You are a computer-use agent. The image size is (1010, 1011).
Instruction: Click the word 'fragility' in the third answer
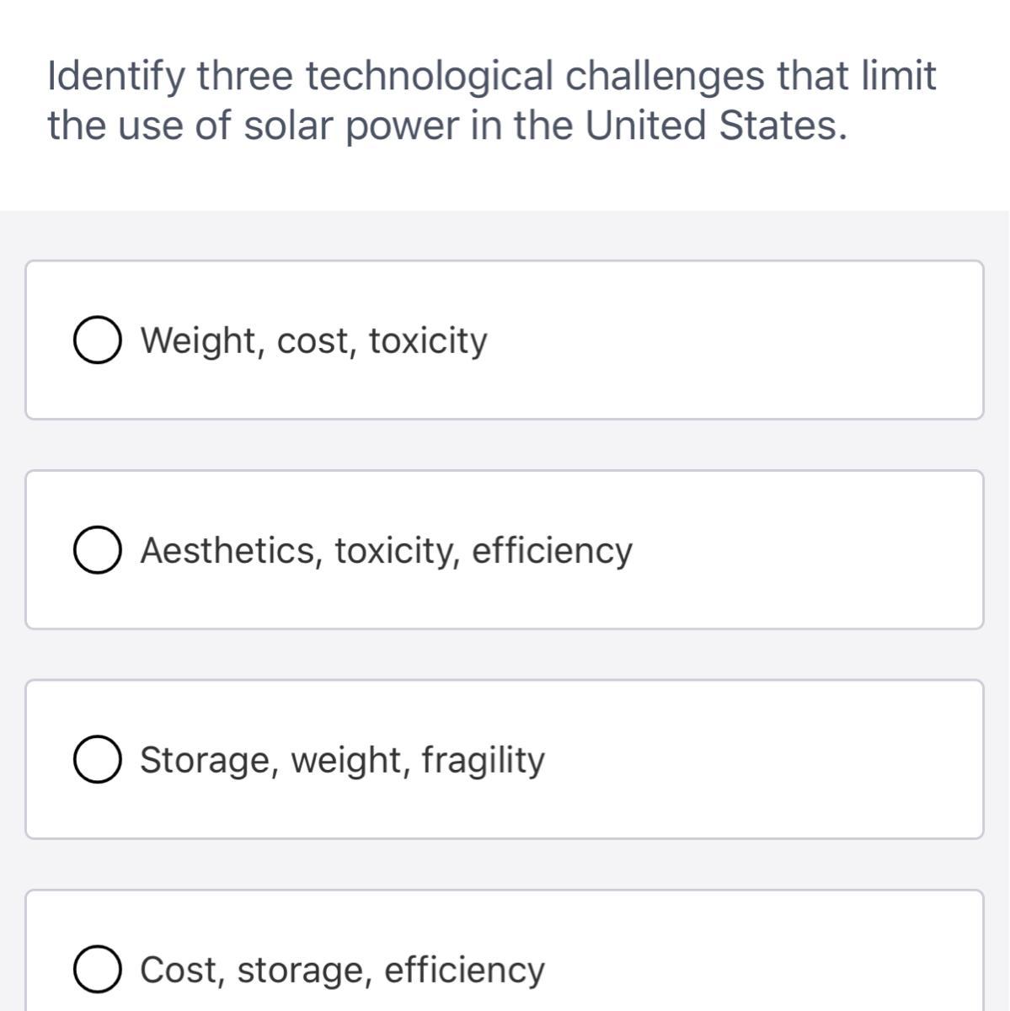pos(483,760)
